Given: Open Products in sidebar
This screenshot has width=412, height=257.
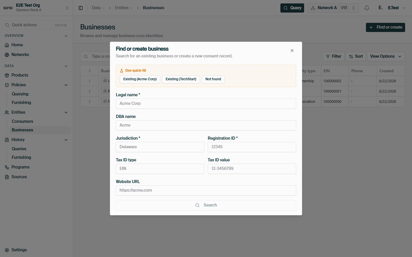Looking at the screenshot, I should 36,75.
